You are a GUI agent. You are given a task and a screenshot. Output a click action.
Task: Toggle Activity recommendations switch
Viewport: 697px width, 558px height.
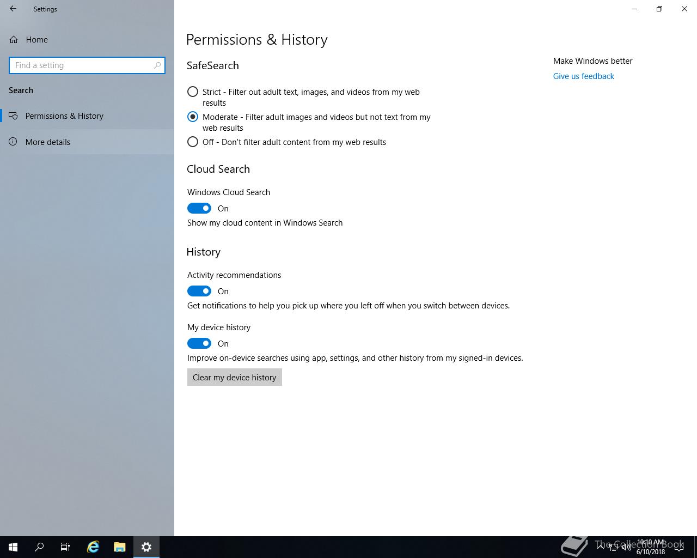click(199, 291)
